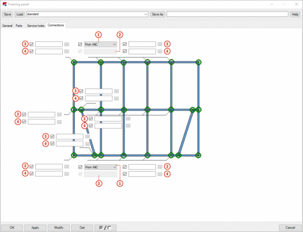
Task: Browse components for upper center stud group, first row
Action: click(116, 91)
